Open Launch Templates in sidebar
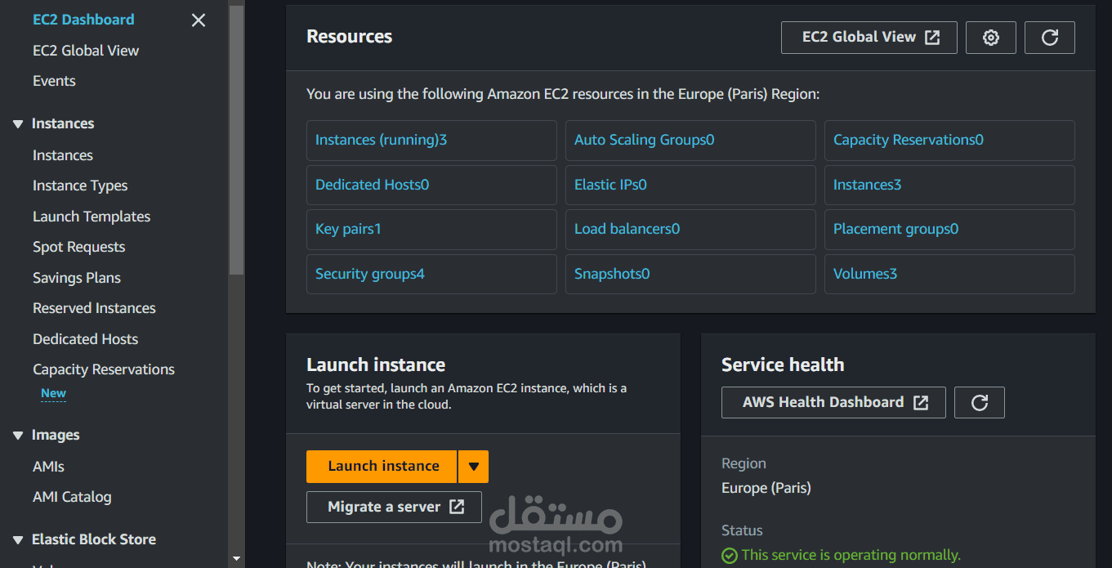 [92, 217]
